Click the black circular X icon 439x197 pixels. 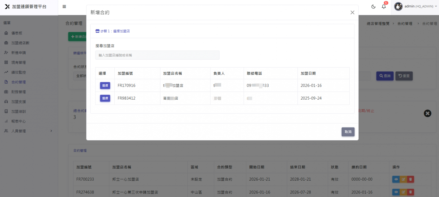pos(427,113)
